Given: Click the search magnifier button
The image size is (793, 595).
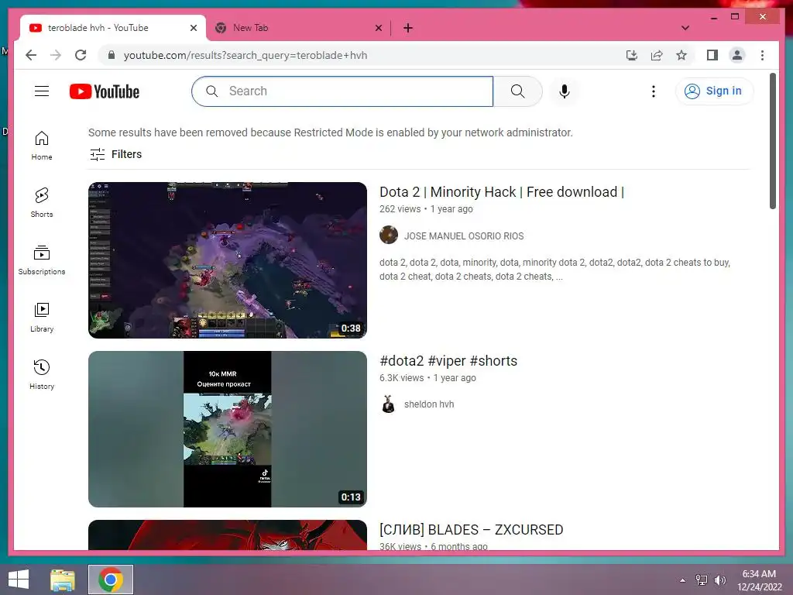Looking at the screenshot, I should (x=517, y=91).
